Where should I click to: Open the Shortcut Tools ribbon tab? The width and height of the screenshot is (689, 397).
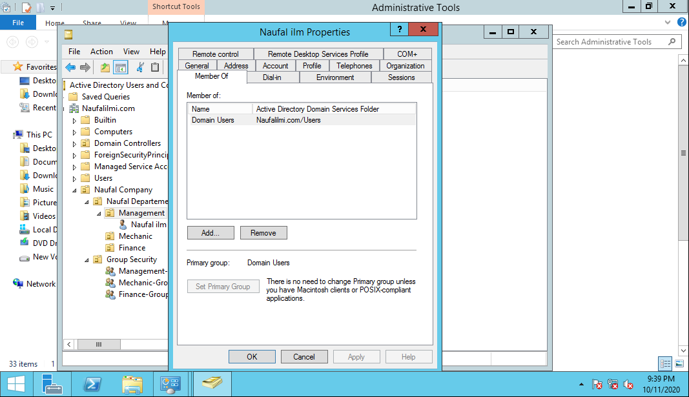point(176,6)
